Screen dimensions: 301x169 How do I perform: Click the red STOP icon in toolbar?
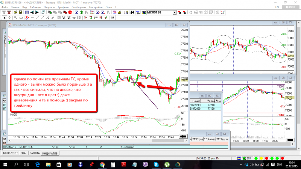click(70, 12)
